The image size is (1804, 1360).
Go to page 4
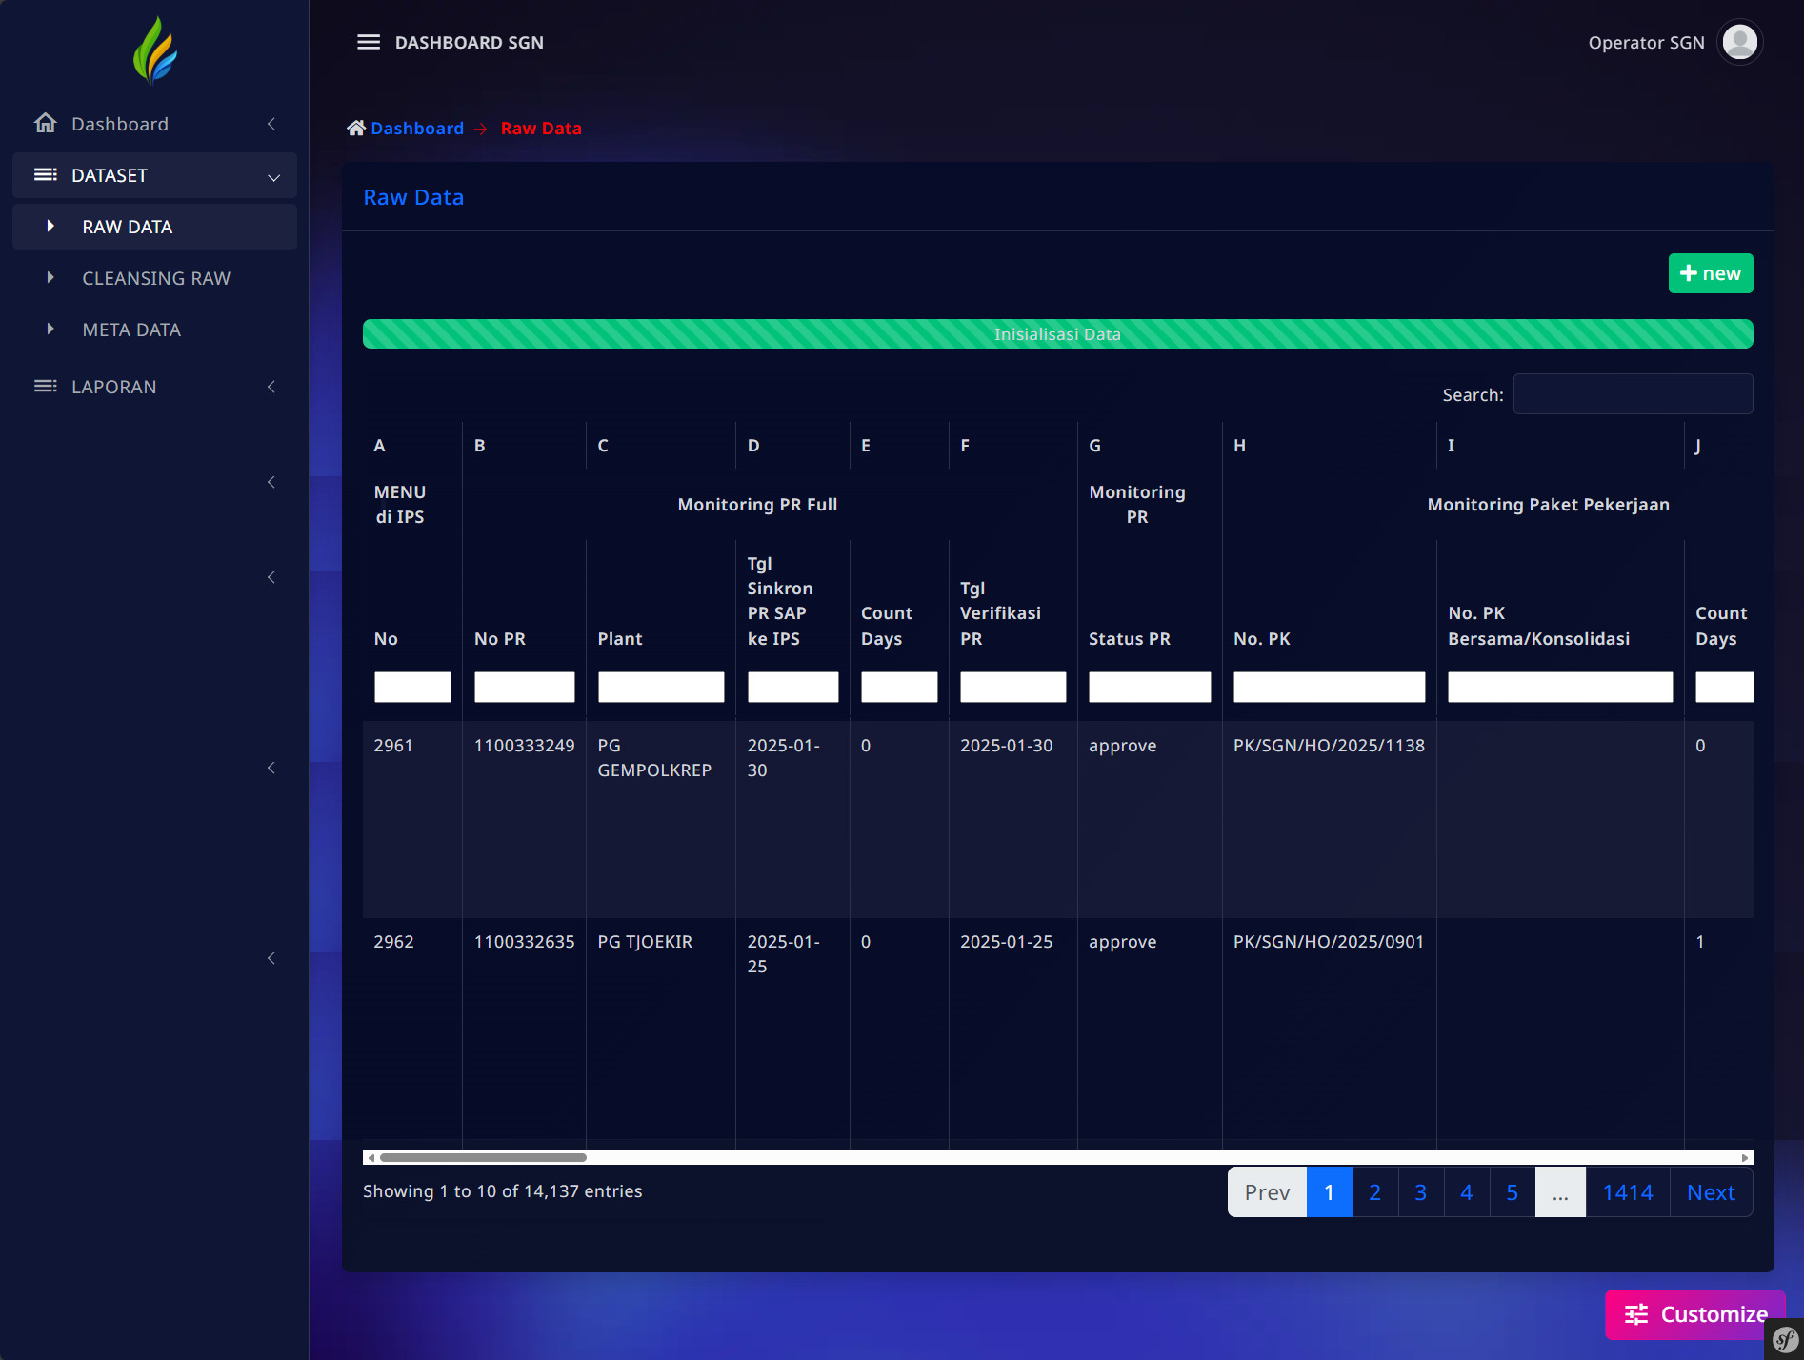(1467, 1192)
